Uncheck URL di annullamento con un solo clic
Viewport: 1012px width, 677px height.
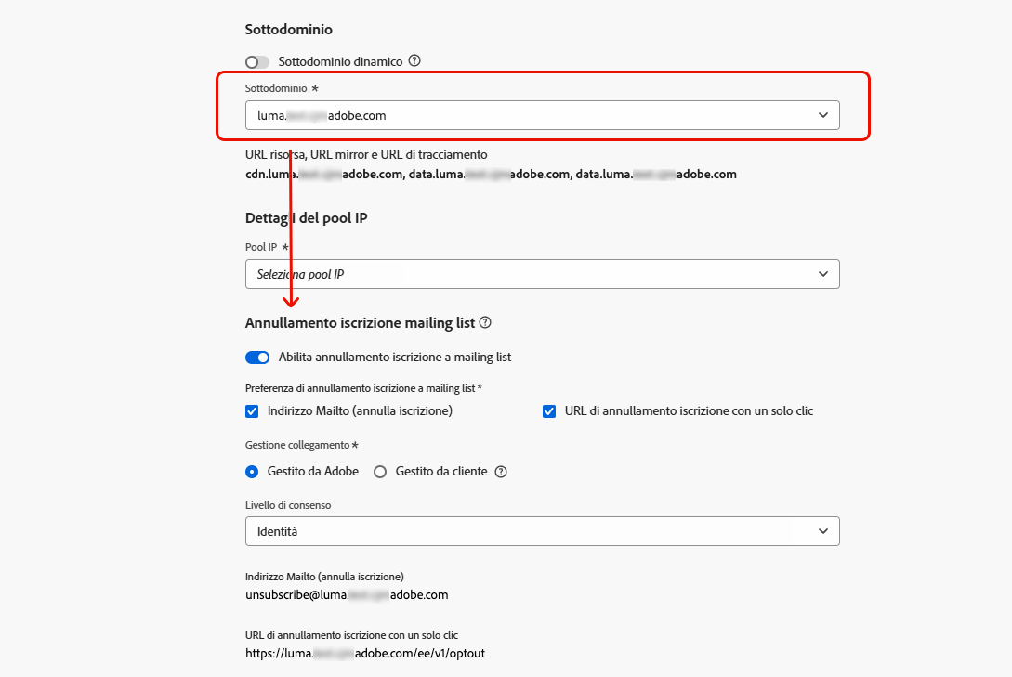(549, 410)
